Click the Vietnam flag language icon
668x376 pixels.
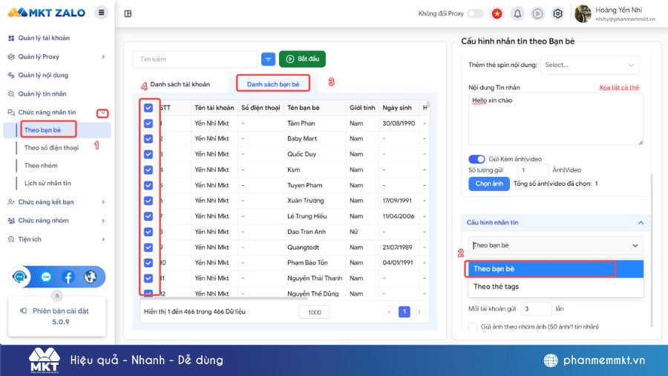pyautogui.click(x=497, y=13)
